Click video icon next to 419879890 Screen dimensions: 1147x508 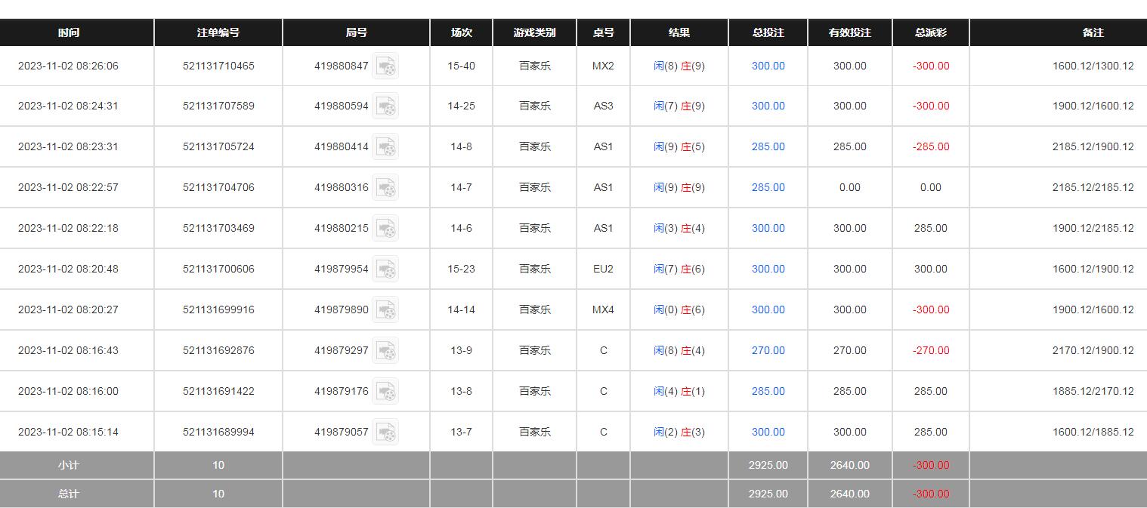385,310
